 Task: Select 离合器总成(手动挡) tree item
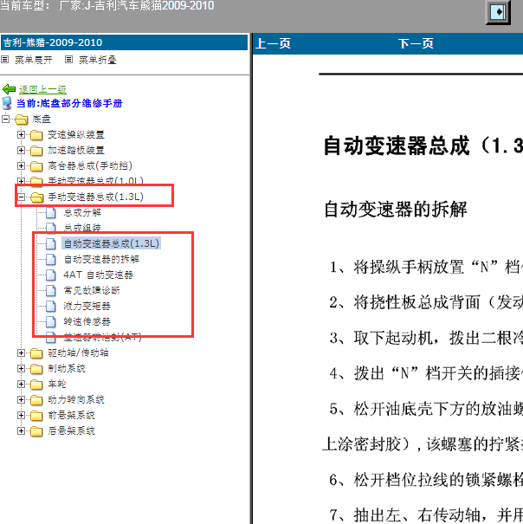pyautogui.click(x=90, y=165)
